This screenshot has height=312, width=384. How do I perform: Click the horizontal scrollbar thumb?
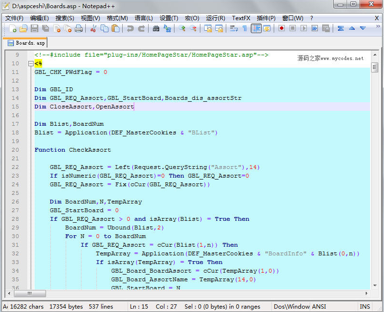[30, 293]
